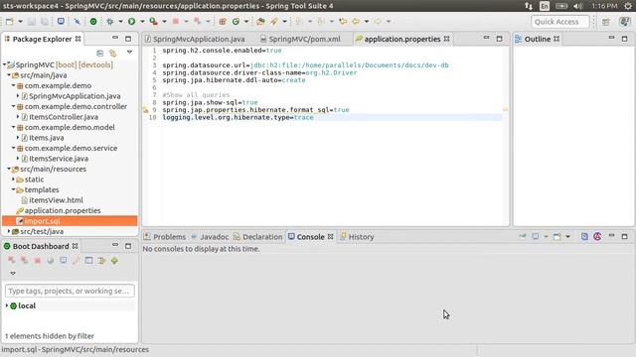Click the Collapse All icon in Package Explorer
Image resolution: width=636 pixels, height=357 pixels.
pos(99,53)
